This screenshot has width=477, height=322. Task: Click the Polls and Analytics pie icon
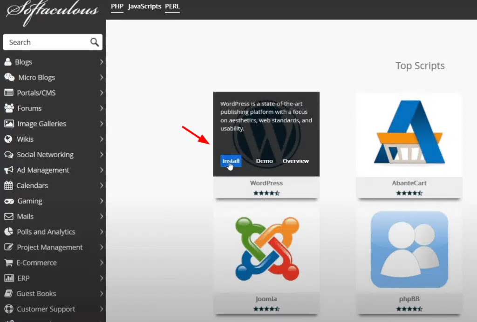(8, 231)
